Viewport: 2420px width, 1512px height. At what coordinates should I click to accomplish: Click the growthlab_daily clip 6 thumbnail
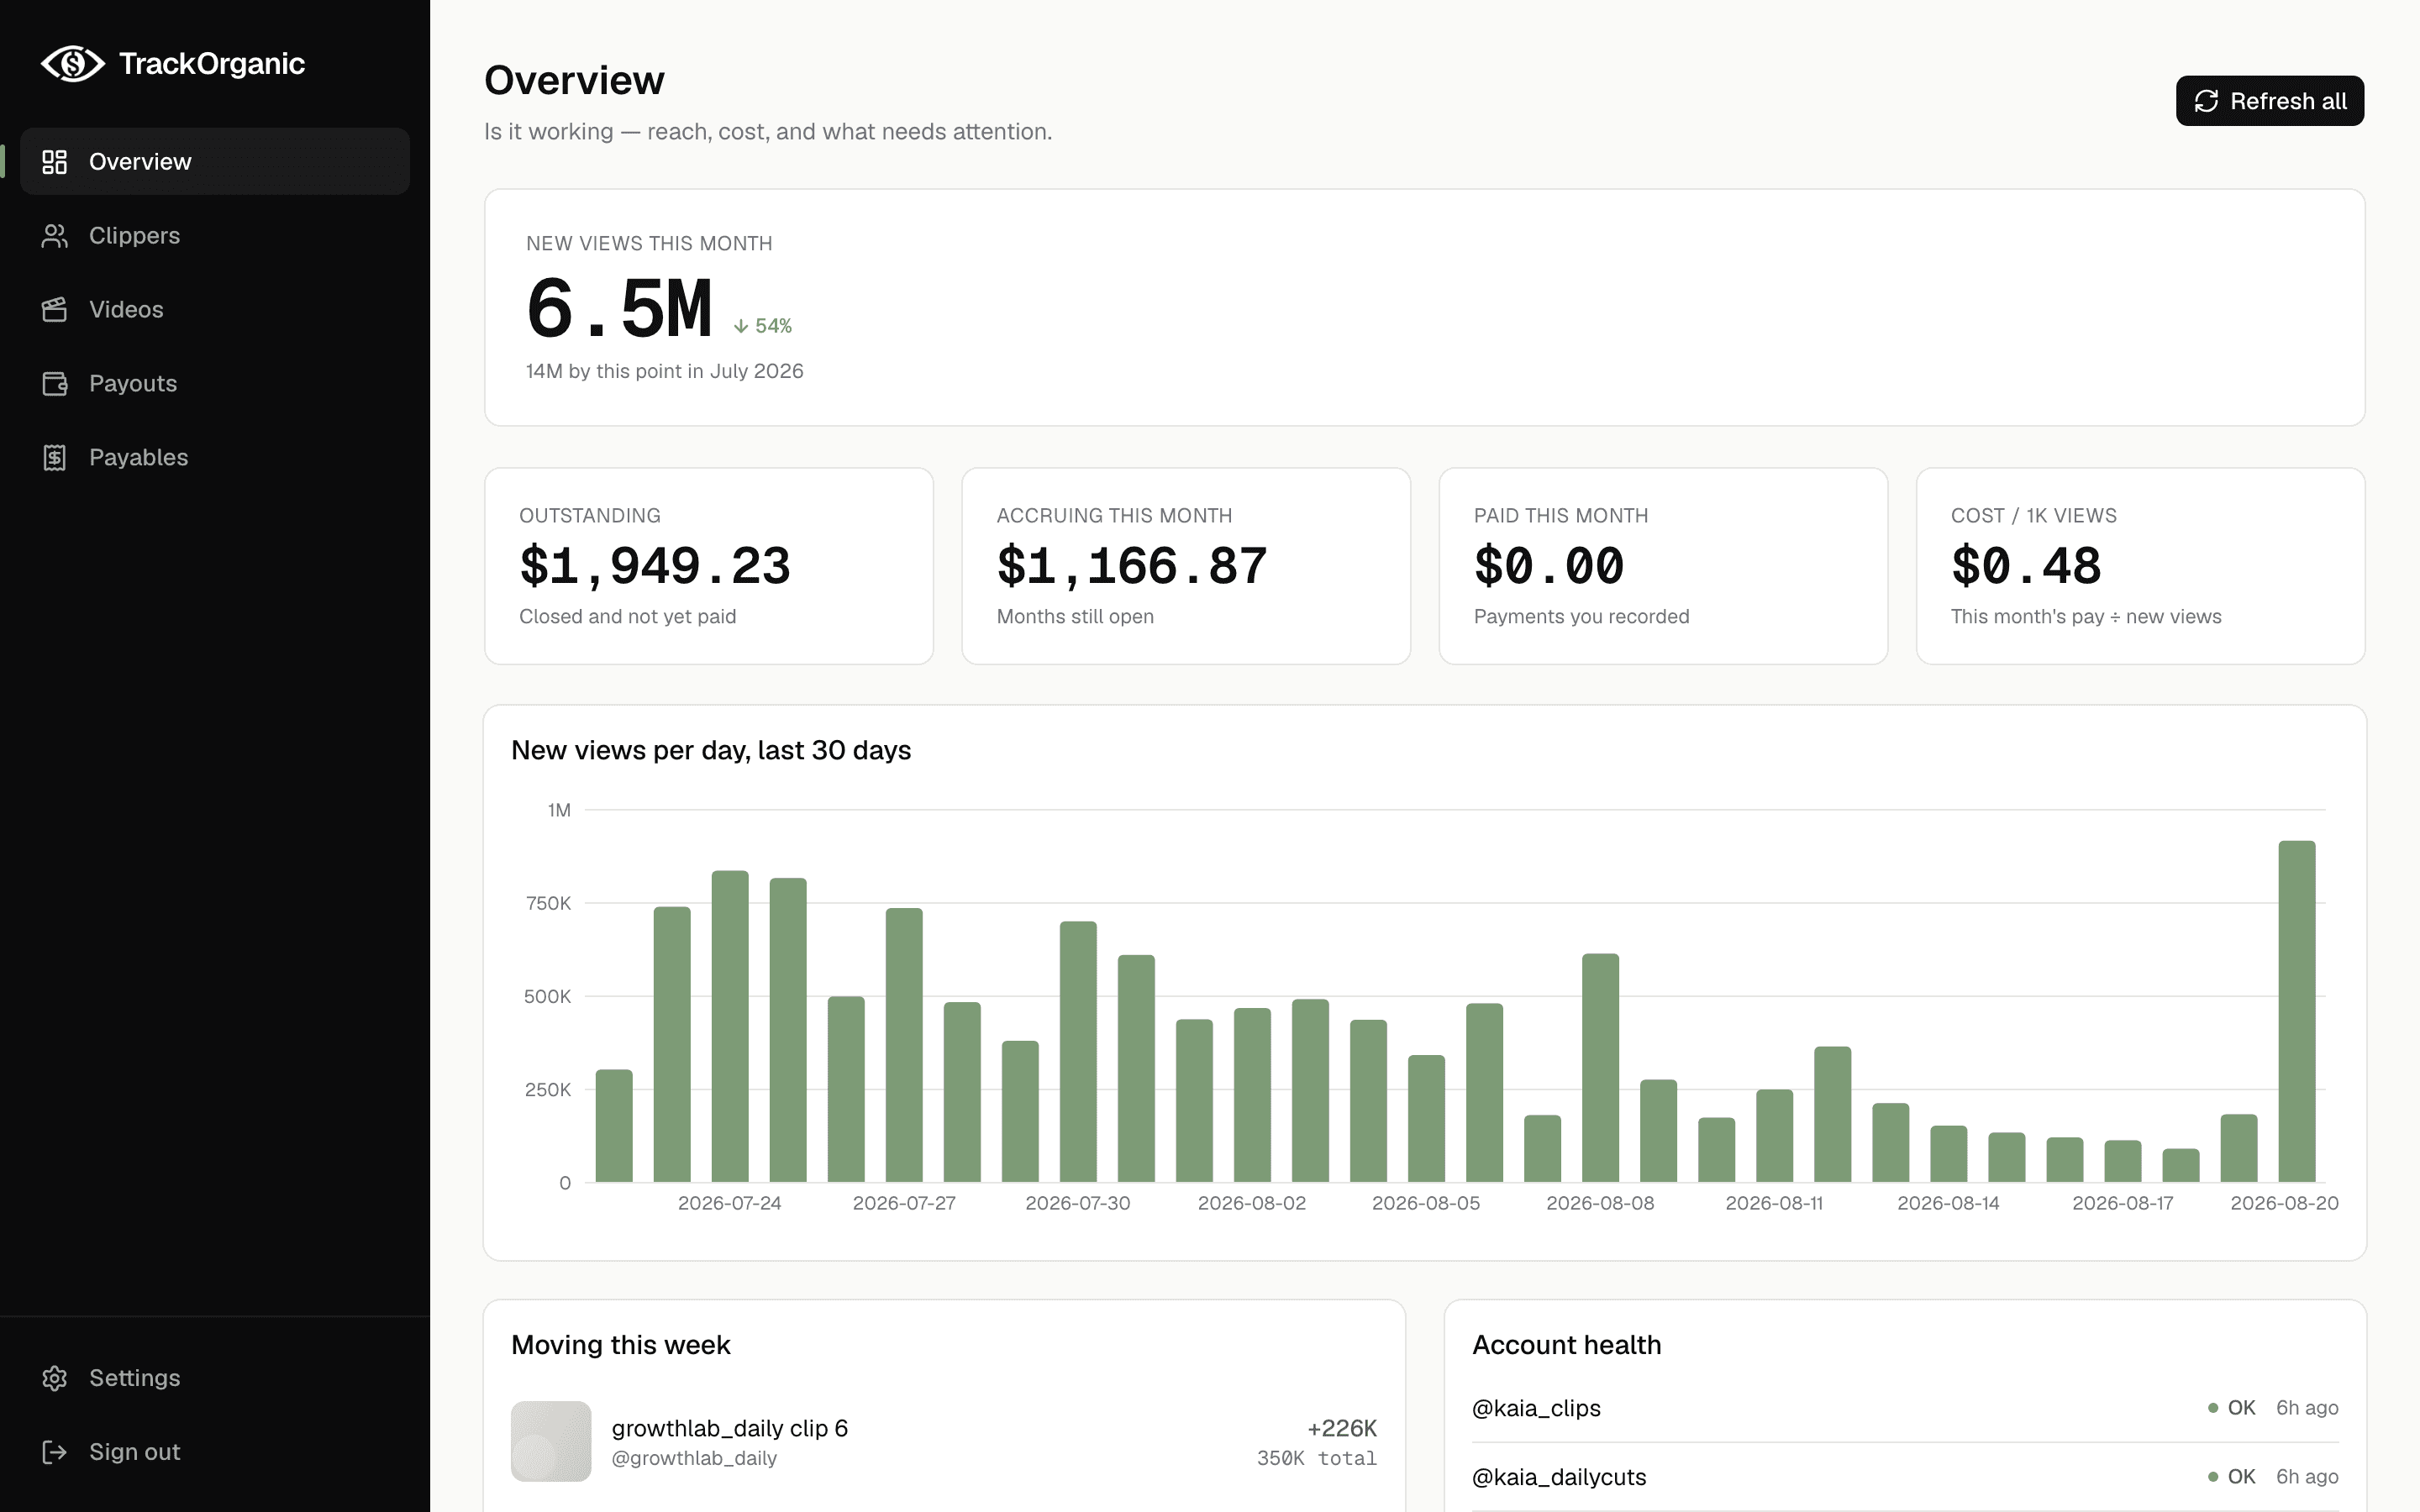tap(551, 1441)
